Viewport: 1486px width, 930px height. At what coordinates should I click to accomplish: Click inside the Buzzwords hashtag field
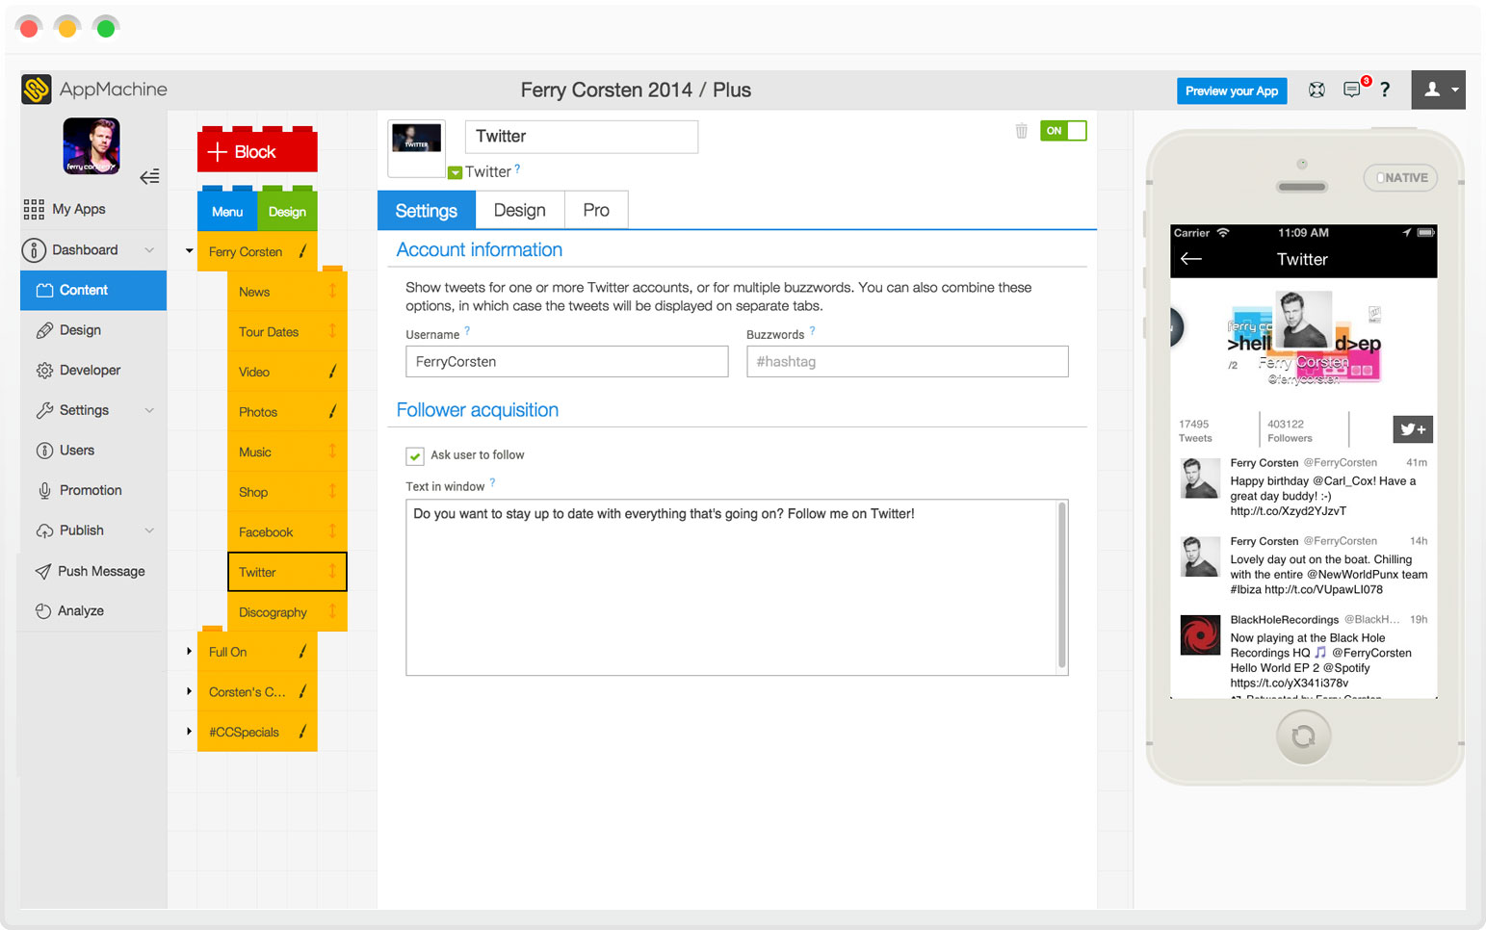pos(906,361)
